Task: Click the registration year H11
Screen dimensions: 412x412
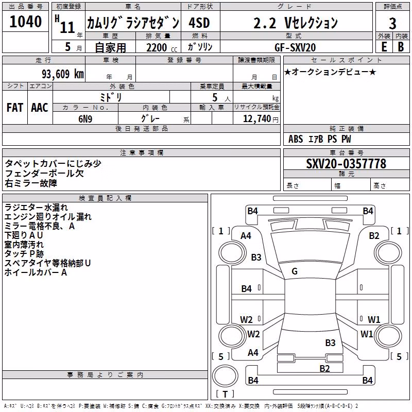Action: (x=65, y=24)
